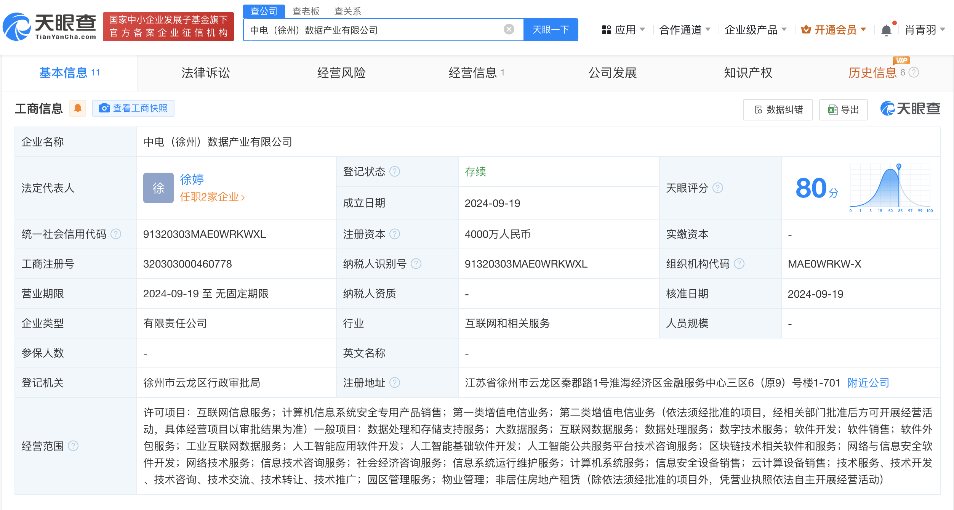
Task: Export data via the 导出 Excel icon
Action: click(832, 110)
